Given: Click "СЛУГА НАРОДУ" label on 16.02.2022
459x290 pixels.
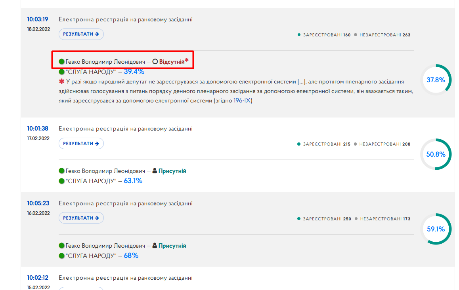Looking at the screenshot, I should click(x=91, y=256).
